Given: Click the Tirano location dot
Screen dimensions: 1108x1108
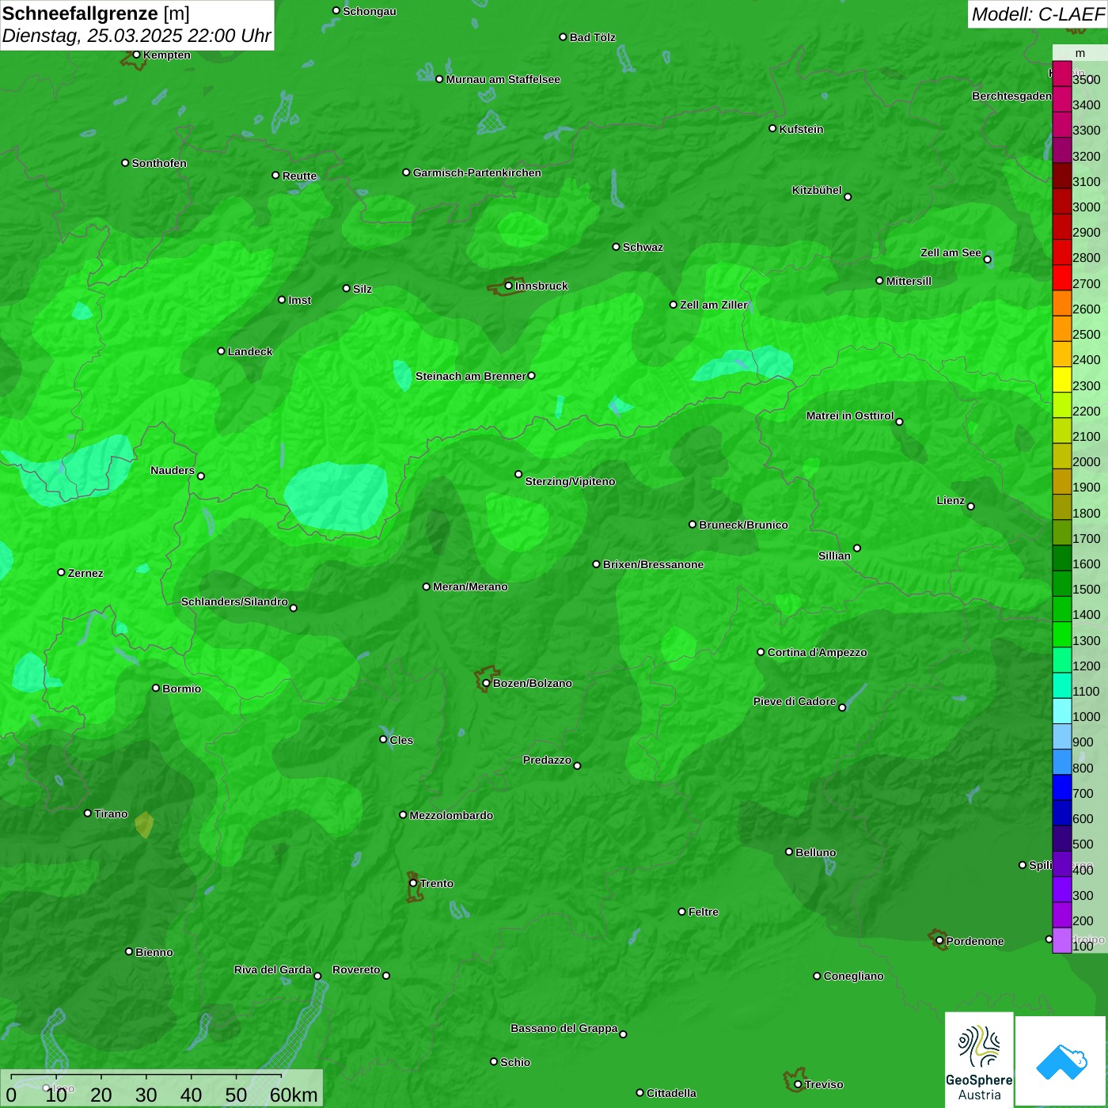Looking at the screenshot, I should [88, 813].
